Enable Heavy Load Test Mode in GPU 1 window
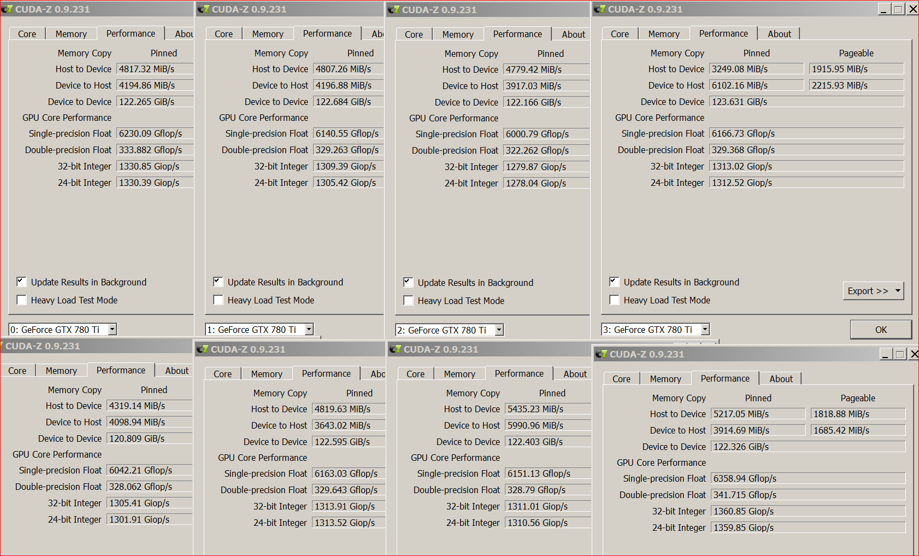The height and width of the screenshot is (556, 919). coord(218,300)
